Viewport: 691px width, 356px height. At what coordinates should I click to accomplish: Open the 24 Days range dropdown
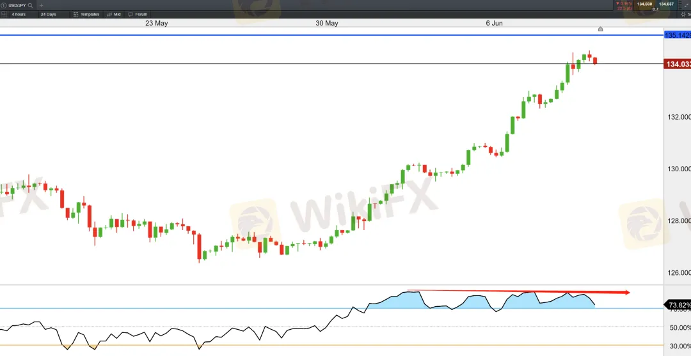53,14
